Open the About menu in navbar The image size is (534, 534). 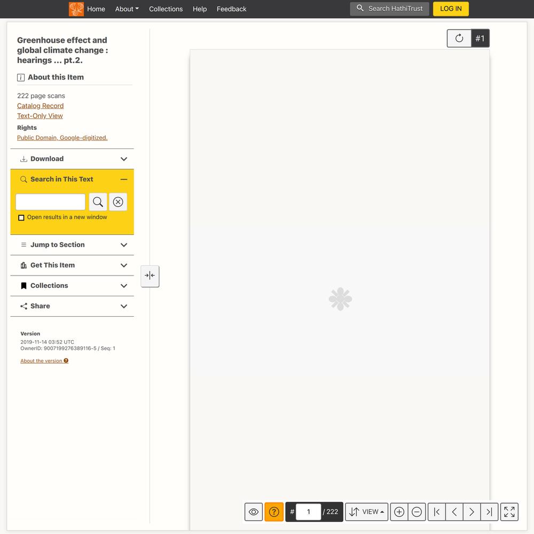coord(127,9)
